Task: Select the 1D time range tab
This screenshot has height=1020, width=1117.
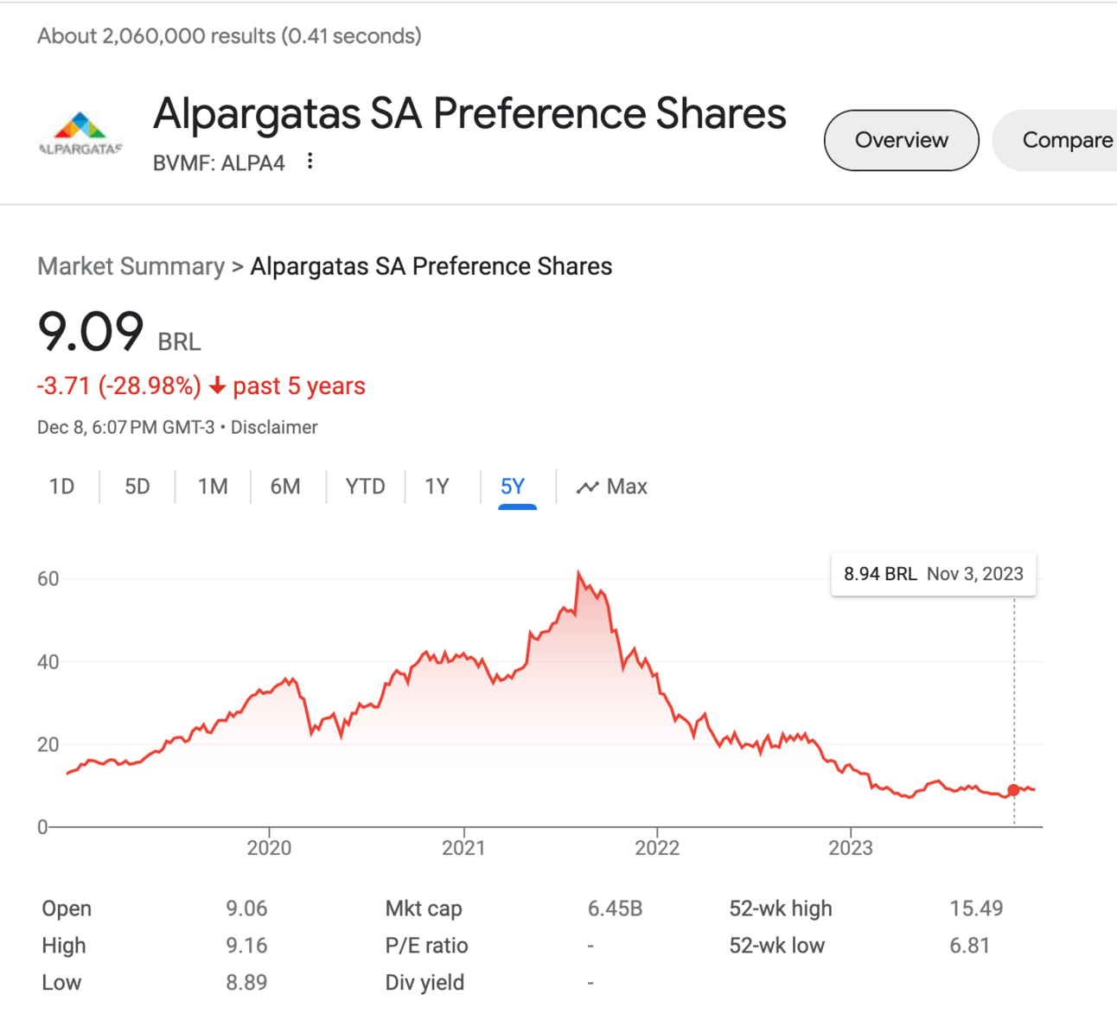Action: click(x=61, y=487)
